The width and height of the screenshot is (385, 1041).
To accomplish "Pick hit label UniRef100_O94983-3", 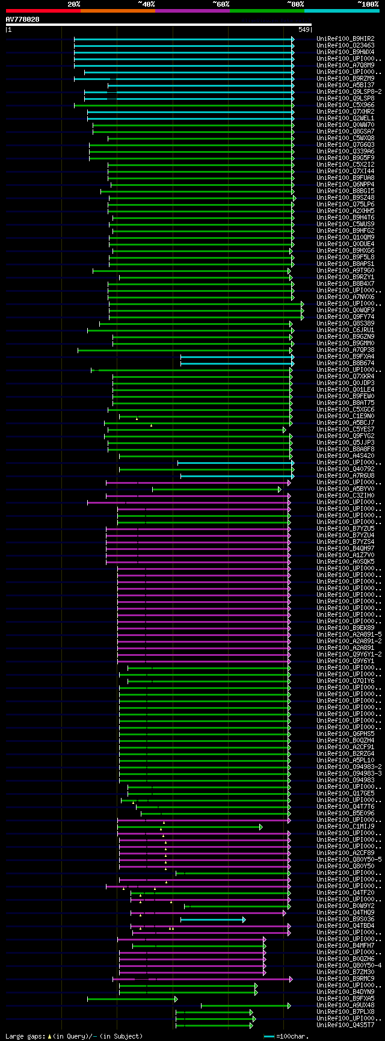I will tap(349, 774).
